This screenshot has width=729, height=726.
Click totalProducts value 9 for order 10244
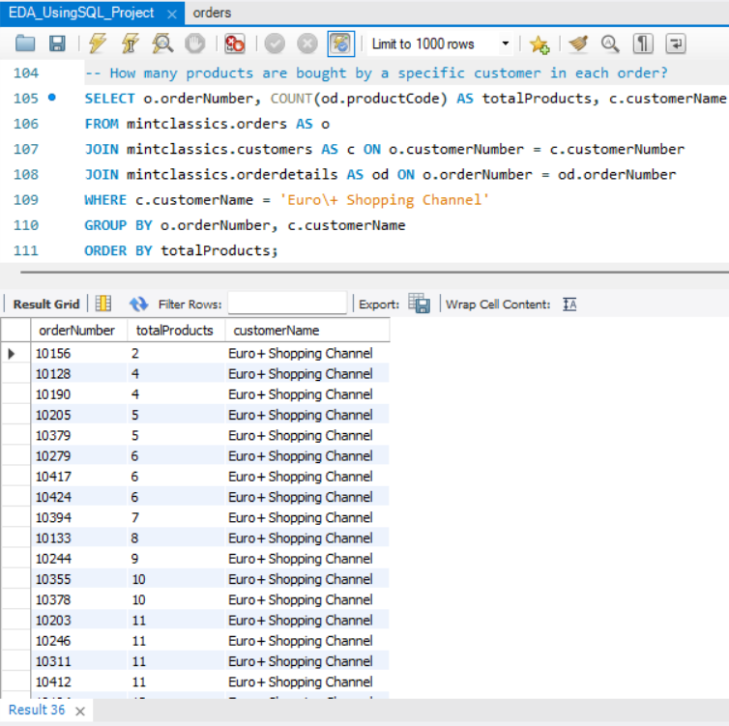click(176, 558)
